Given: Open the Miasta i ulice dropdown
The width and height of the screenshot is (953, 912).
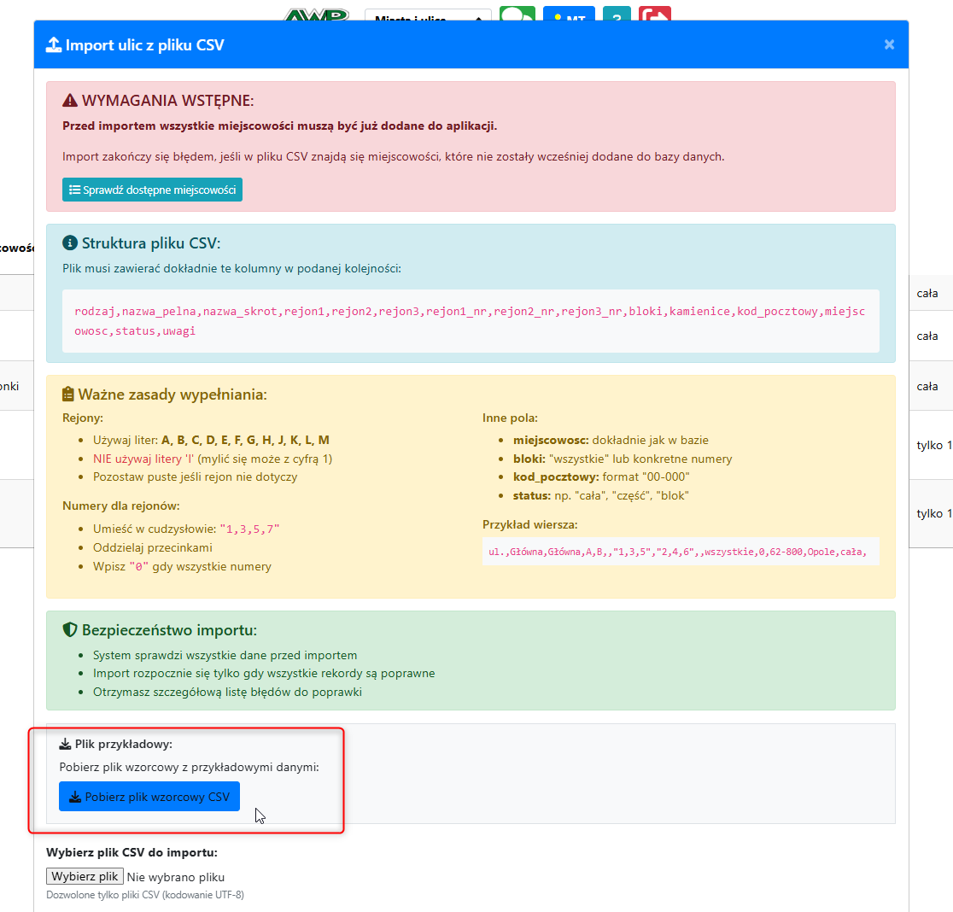Looking at the screenshot, I should [x=427, y=15].
